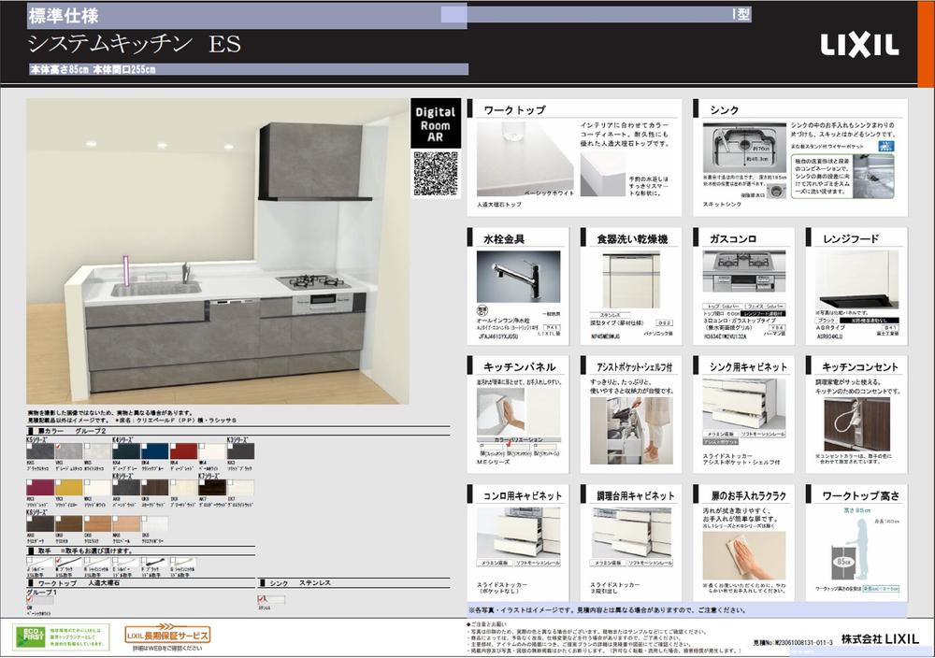Image resolution: width=935 pixels, height=658 pixels.
Task: Click the 85cm worktop height illustration
Action: (x=852, y=549)
